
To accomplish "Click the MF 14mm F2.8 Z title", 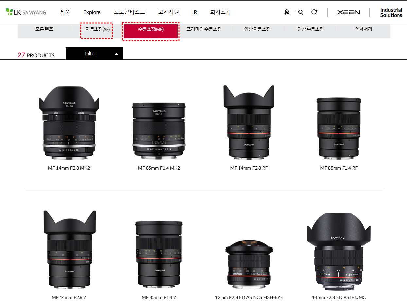I will coord(69,297).
